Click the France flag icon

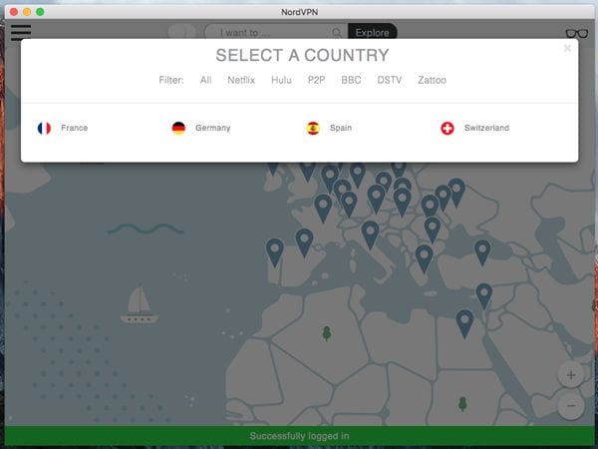[44, 129]
